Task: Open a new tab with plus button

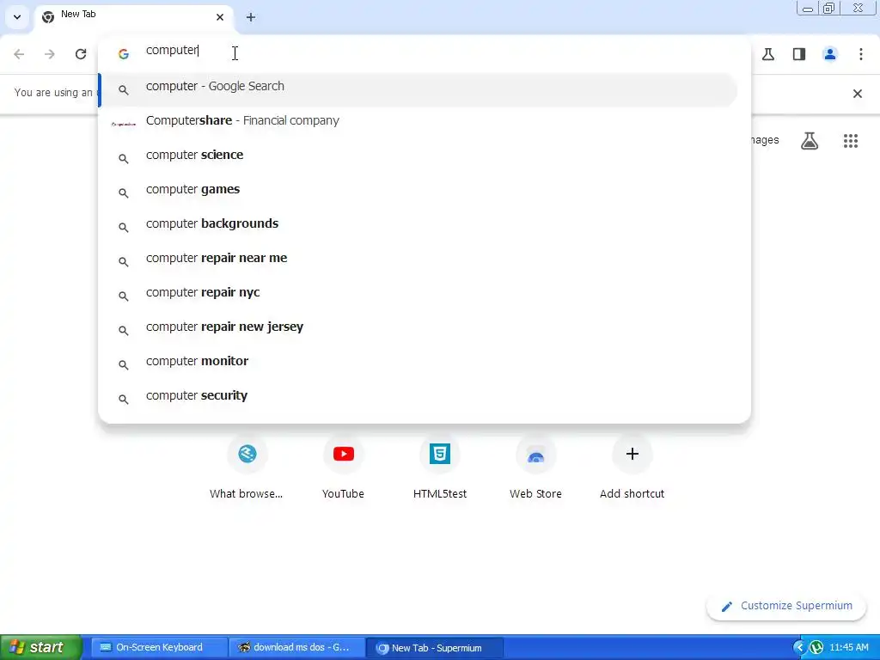Action: [x=251, y=17]
